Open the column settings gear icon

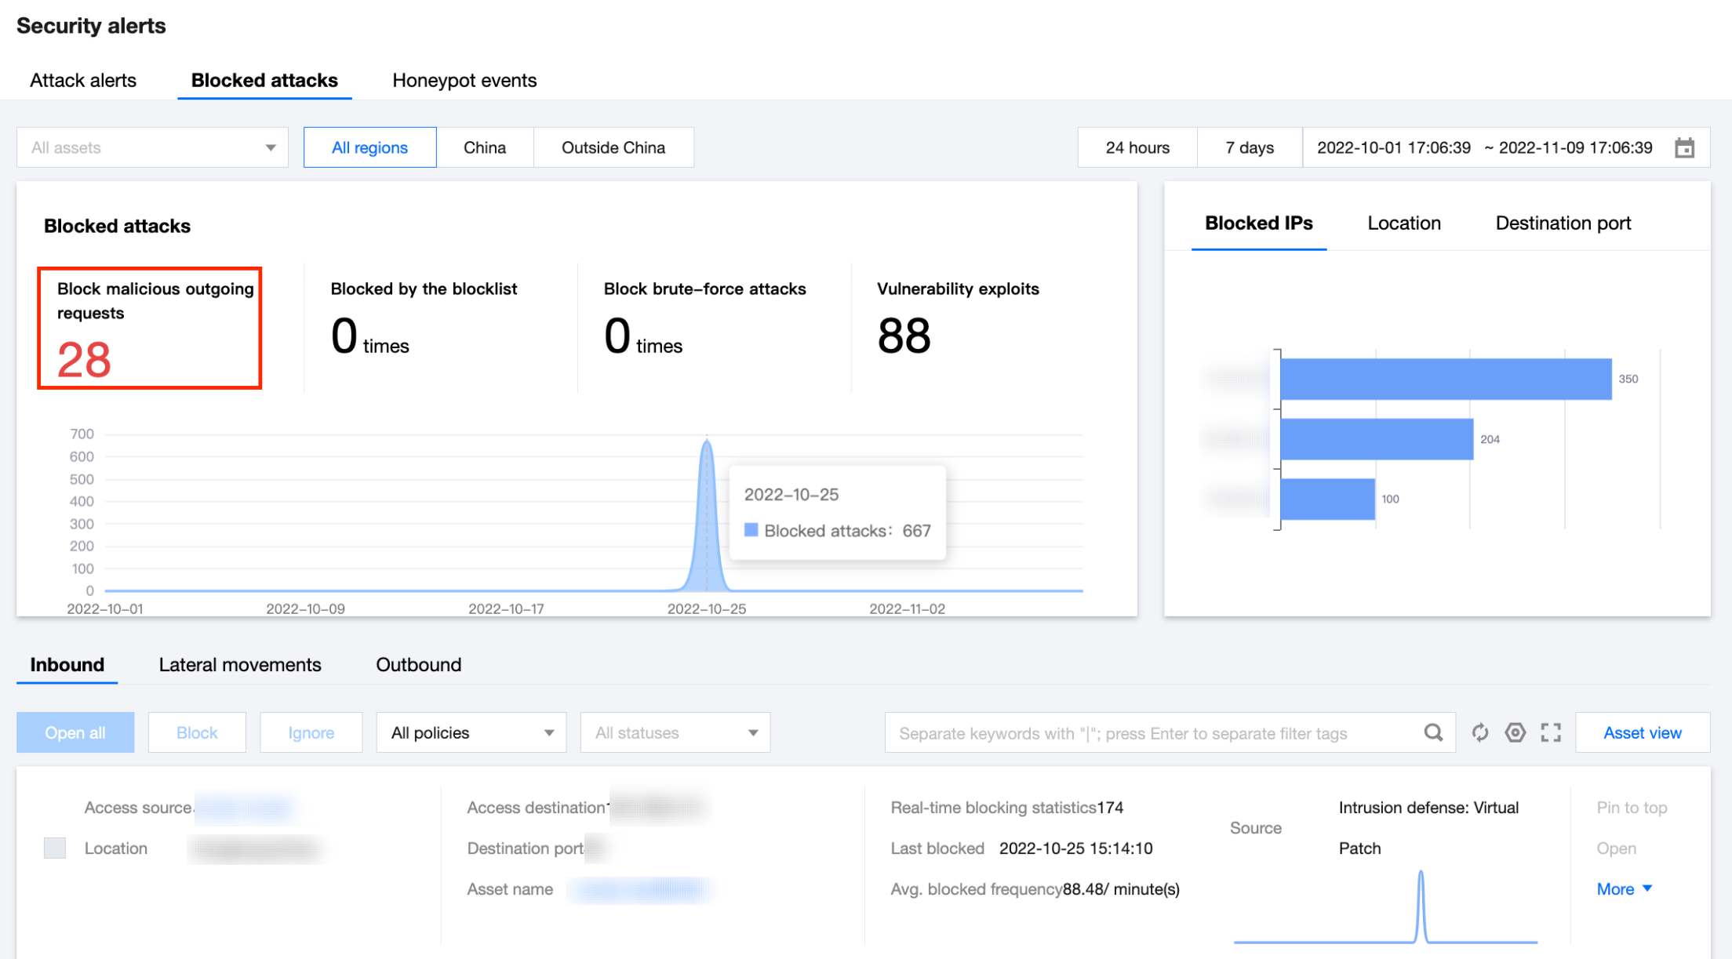click(x=1515, y=732)
